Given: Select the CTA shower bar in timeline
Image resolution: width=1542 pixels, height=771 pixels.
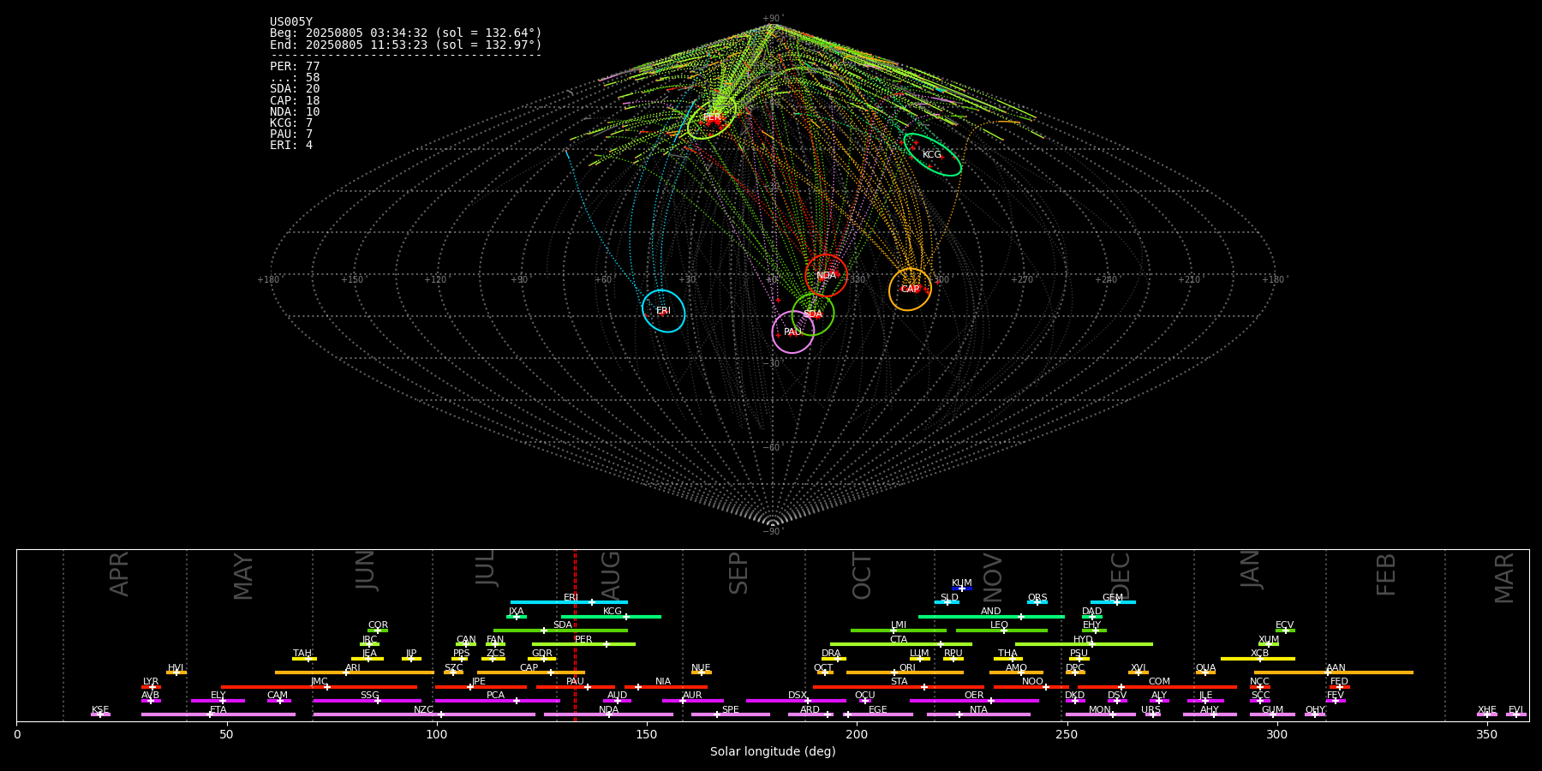Looking at the screenshot, I should [x=901, y=644].
